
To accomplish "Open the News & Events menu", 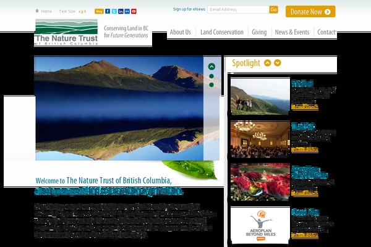I will 292,32.
